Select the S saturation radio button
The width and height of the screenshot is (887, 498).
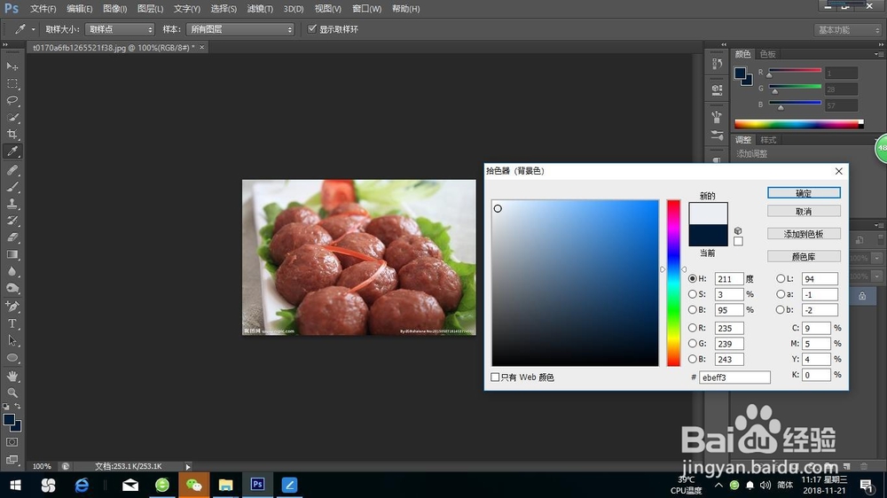[693, 294]
